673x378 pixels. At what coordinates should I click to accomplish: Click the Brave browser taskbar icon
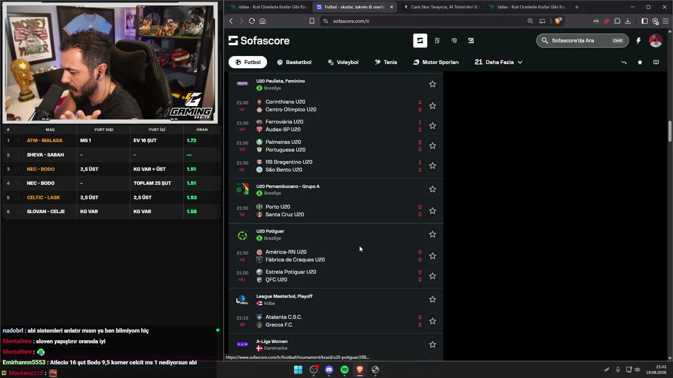[x=360, y=370]
